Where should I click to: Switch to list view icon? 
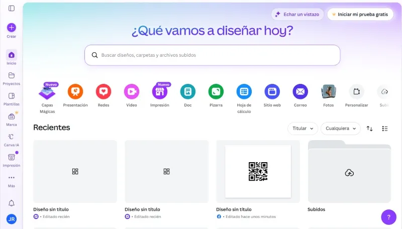[385, 129]
